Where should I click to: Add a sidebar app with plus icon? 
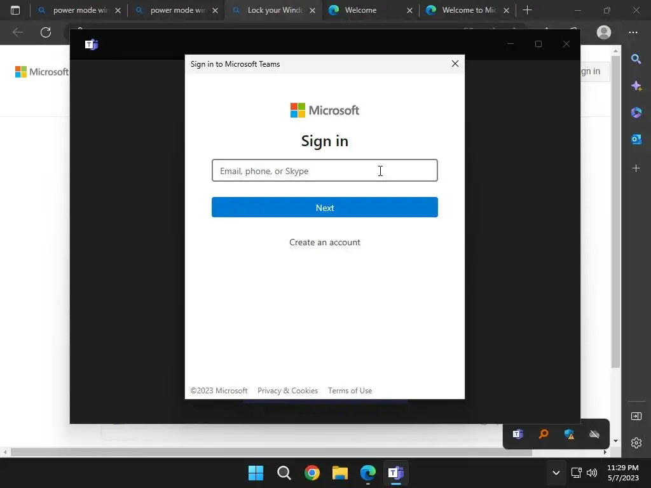pyautogui.click(x=636, y=168)
